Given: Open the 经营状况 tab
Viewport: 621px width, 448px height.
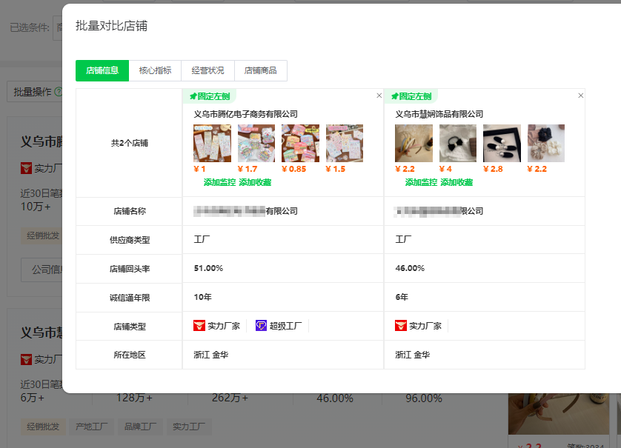Looking at the screenshot, I should (x=207, y=70).
